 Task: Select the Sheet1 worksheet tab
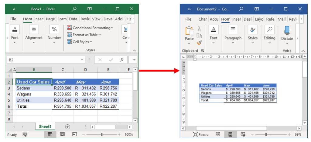coord(45,127)
